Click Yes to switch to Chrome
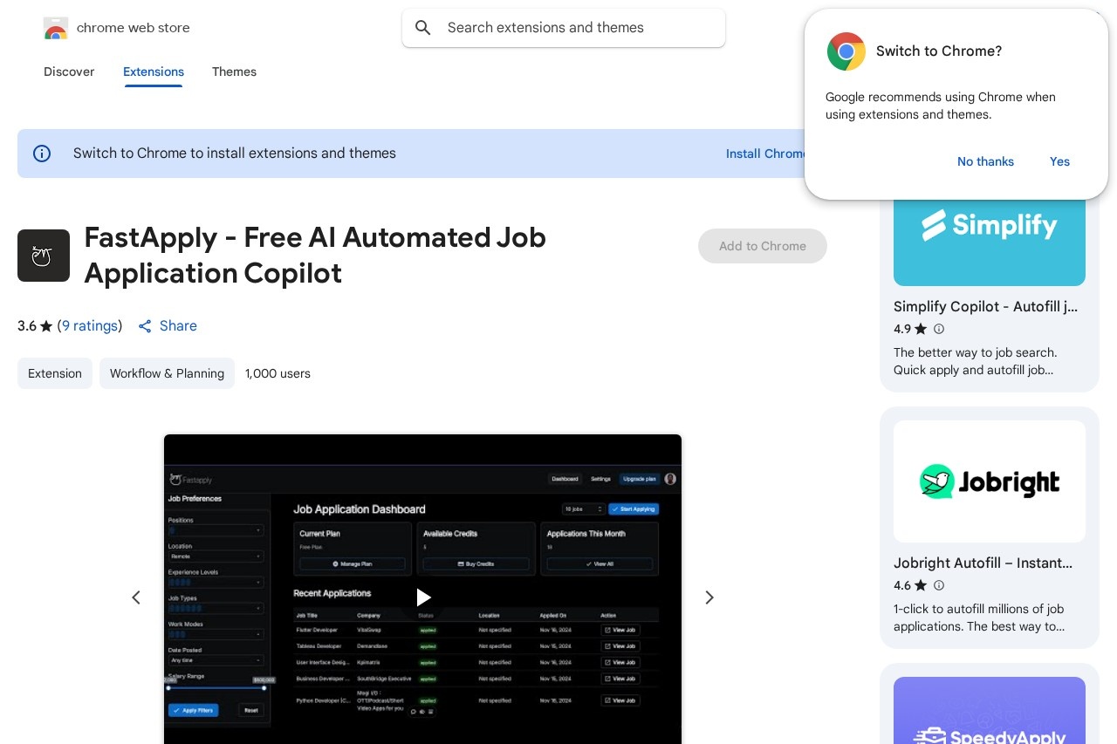 tap(1059, 161)
